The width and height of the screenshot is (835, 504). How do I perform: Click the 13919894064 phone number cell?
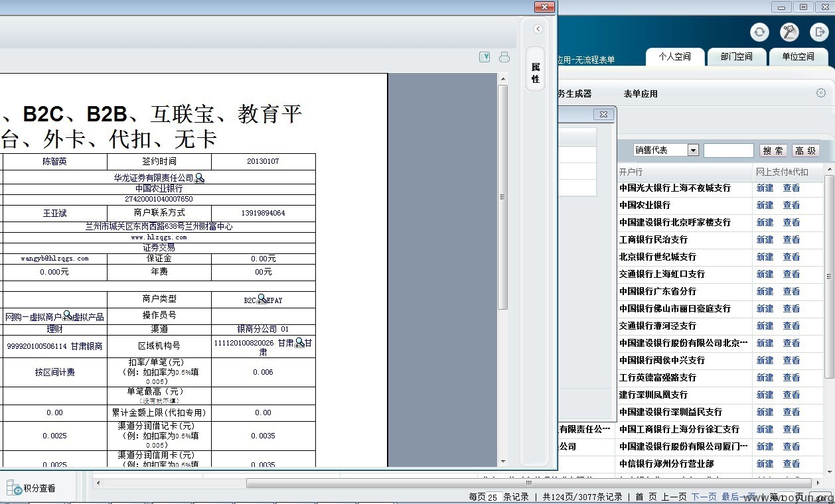pos(263,213)
